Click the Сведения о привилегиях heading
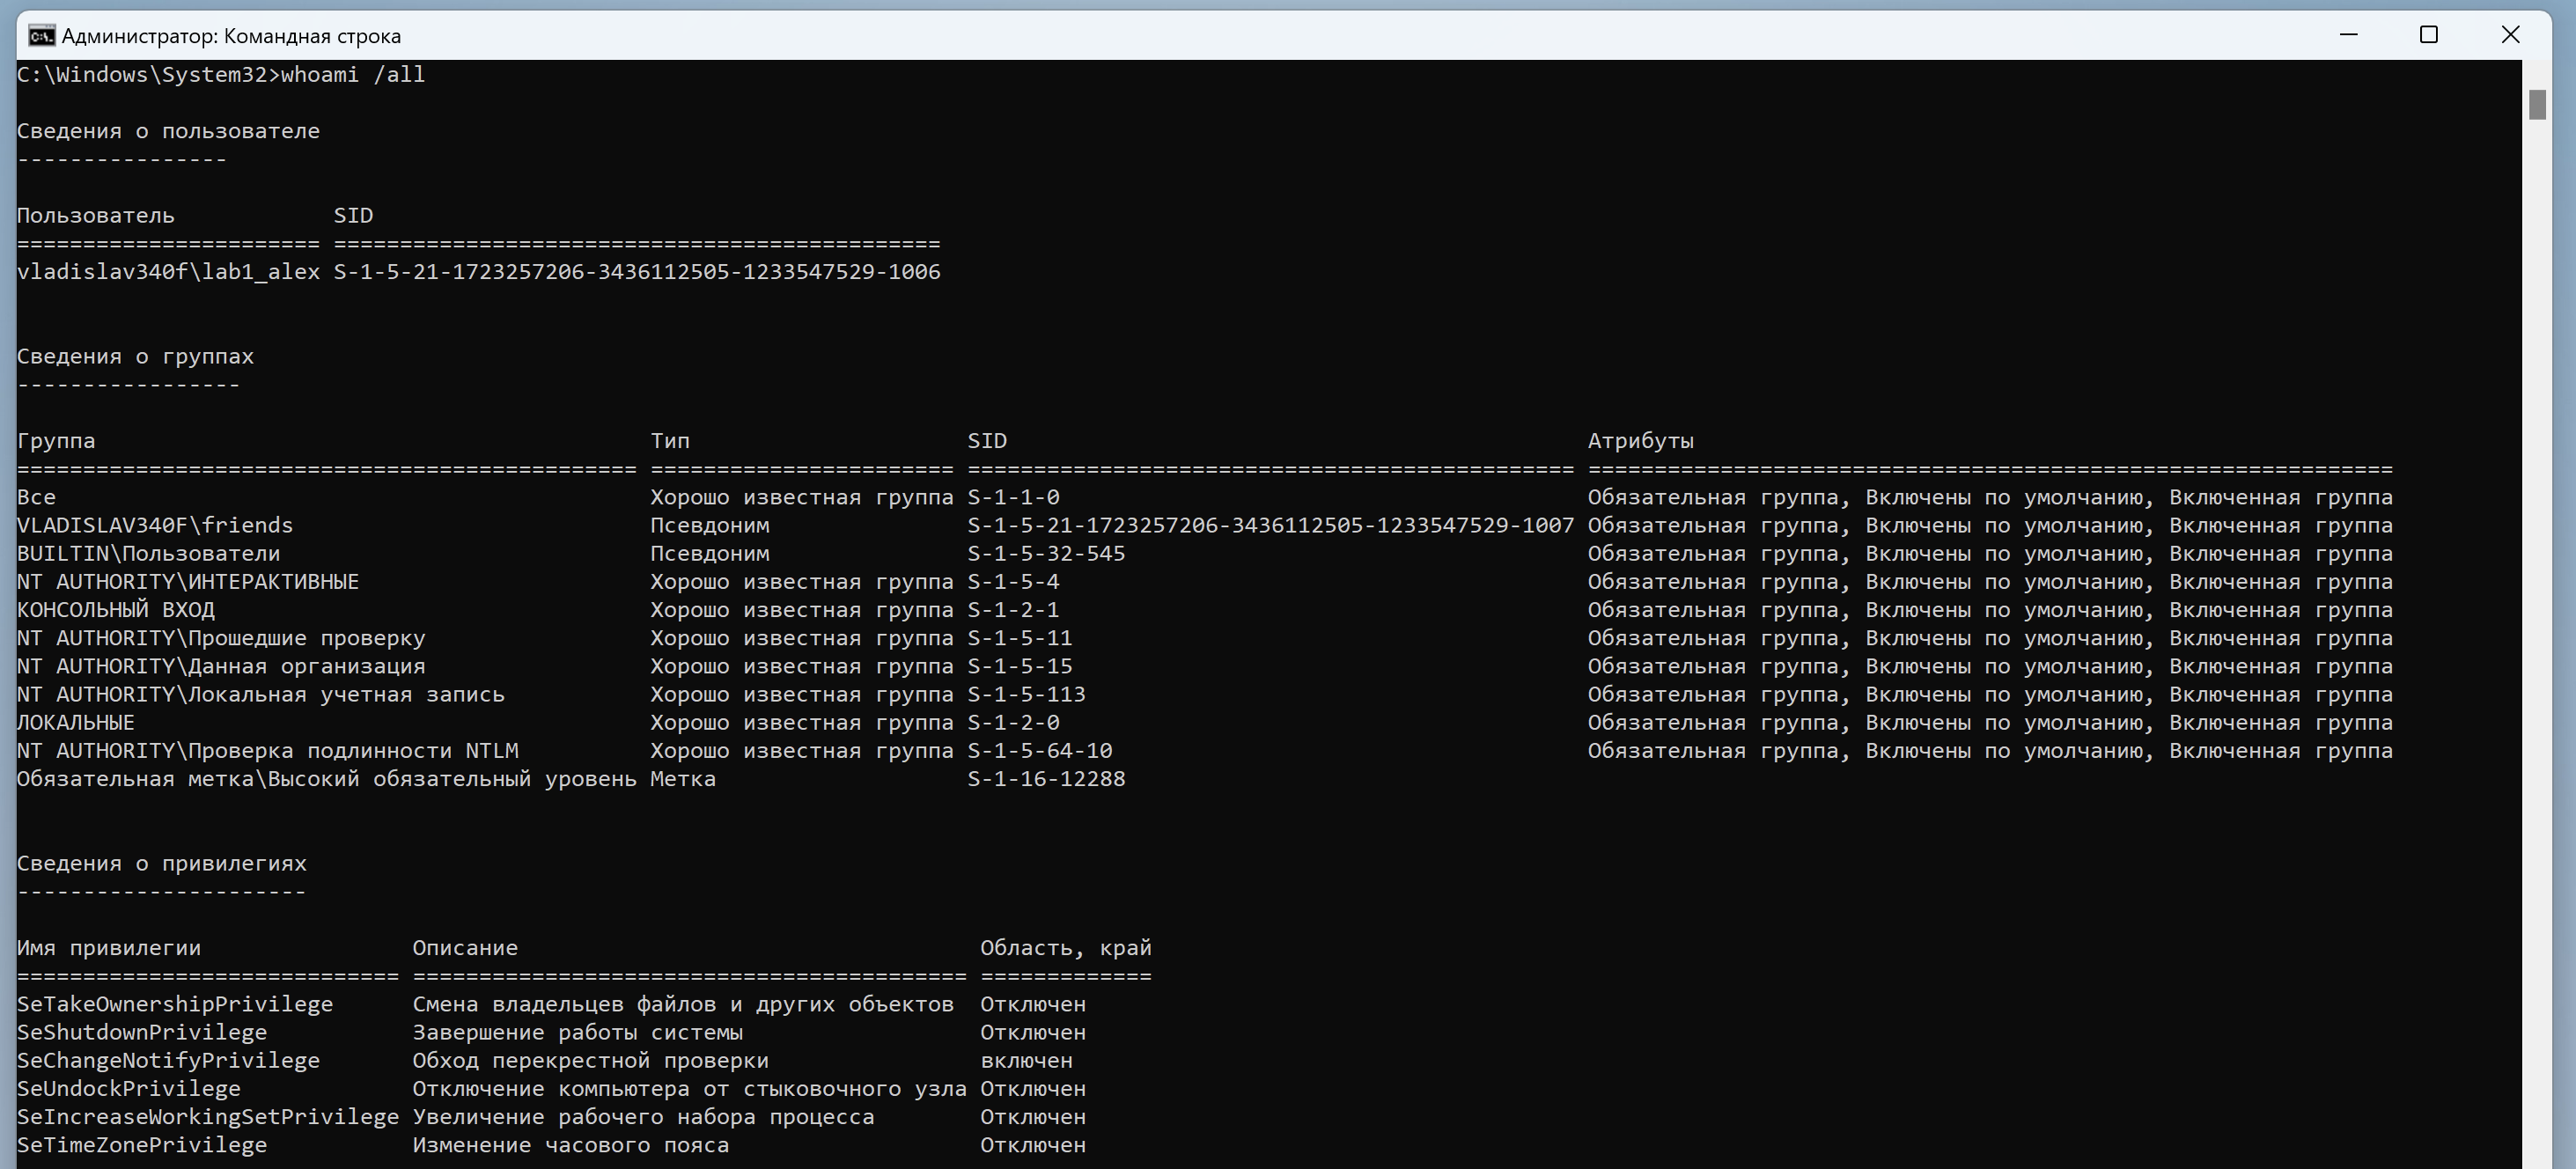 (x=161, y=864)
